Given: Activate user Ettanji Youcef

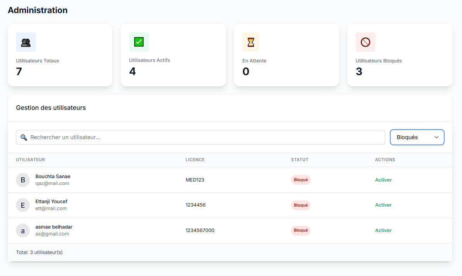Looking at the screenshot, I should [383, 205].
